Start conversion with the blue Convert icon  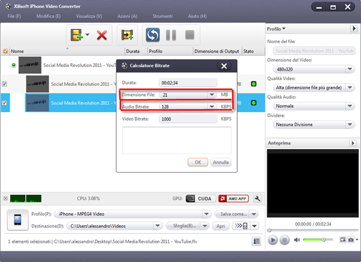[x=153, y=35]
